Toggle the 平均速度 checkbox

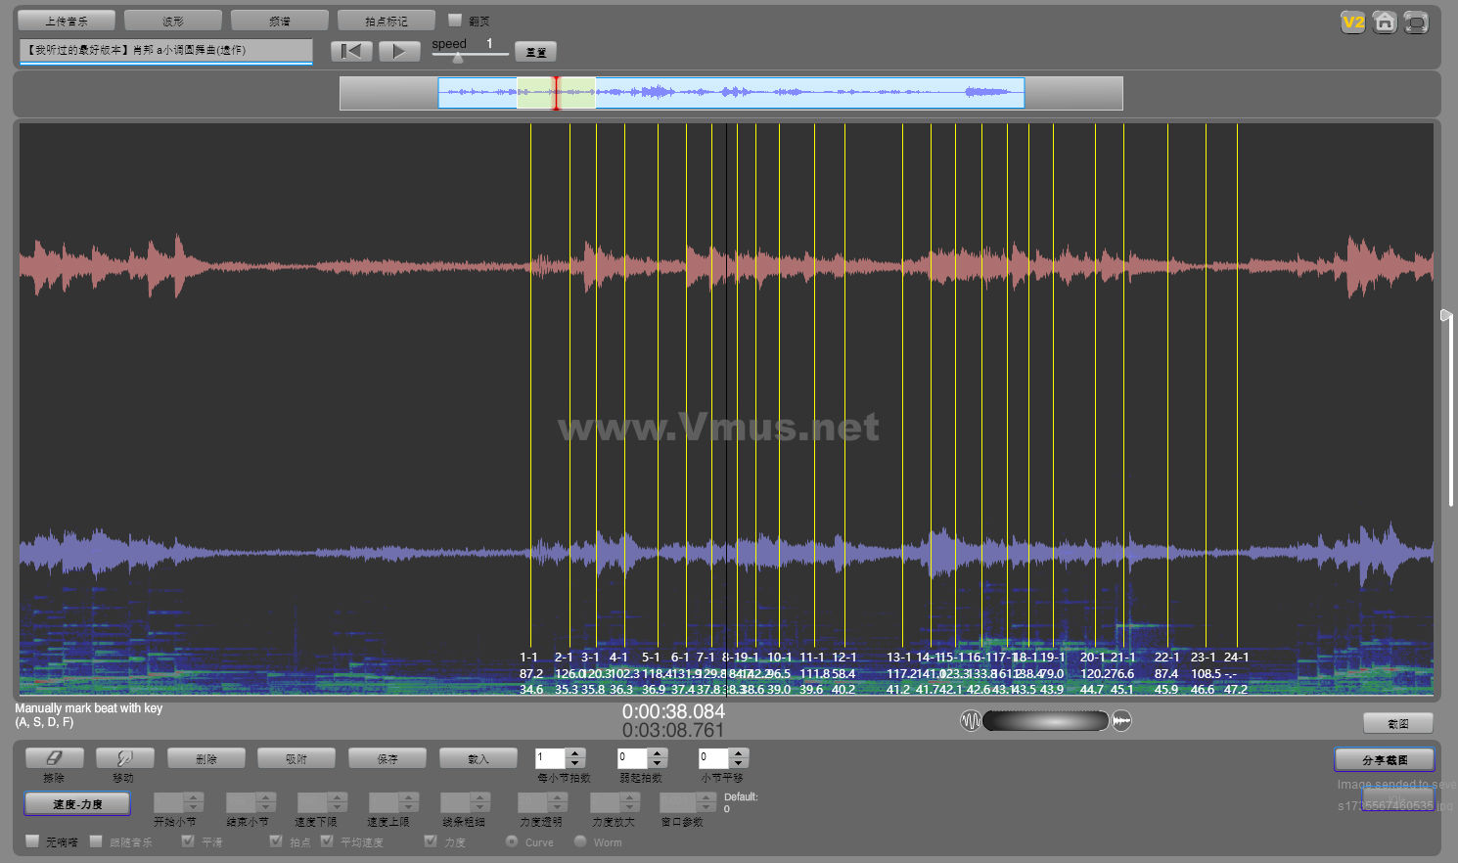[327, 840]
